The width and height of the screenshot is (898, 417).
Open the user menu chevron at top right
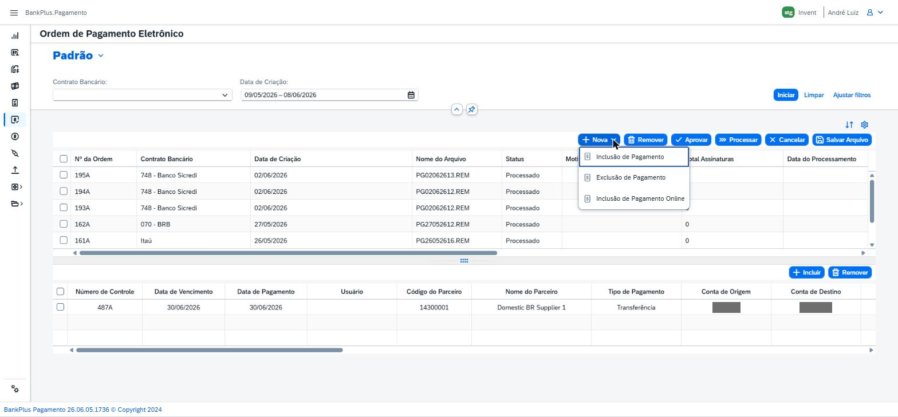881,13
